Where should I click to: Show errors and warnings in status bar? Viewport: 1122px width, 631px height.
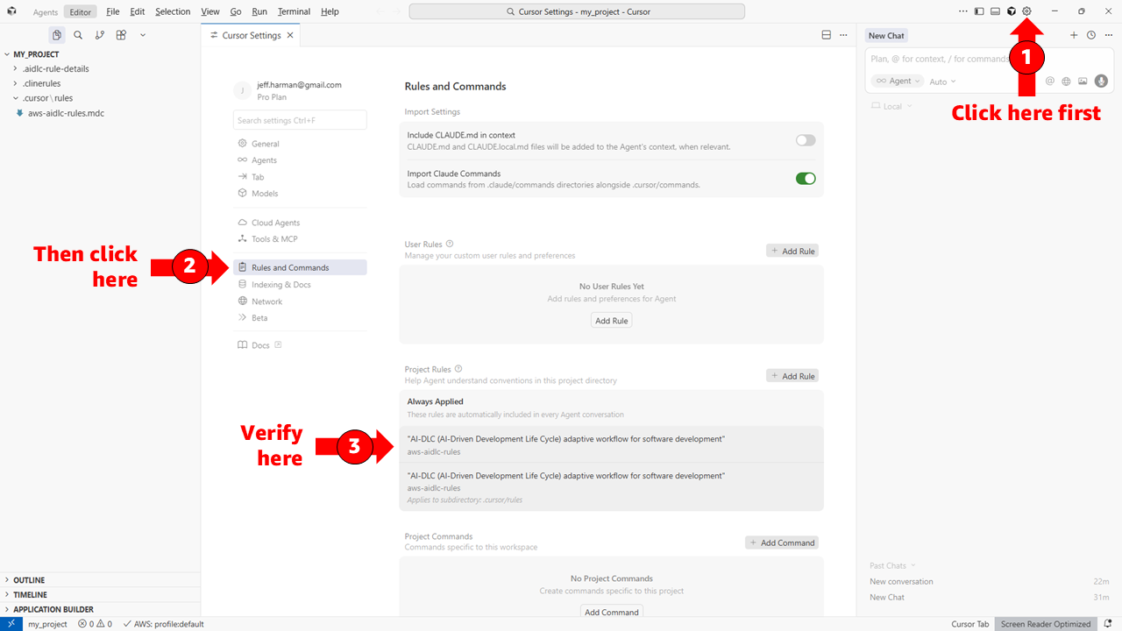click(x=95, y=624)
